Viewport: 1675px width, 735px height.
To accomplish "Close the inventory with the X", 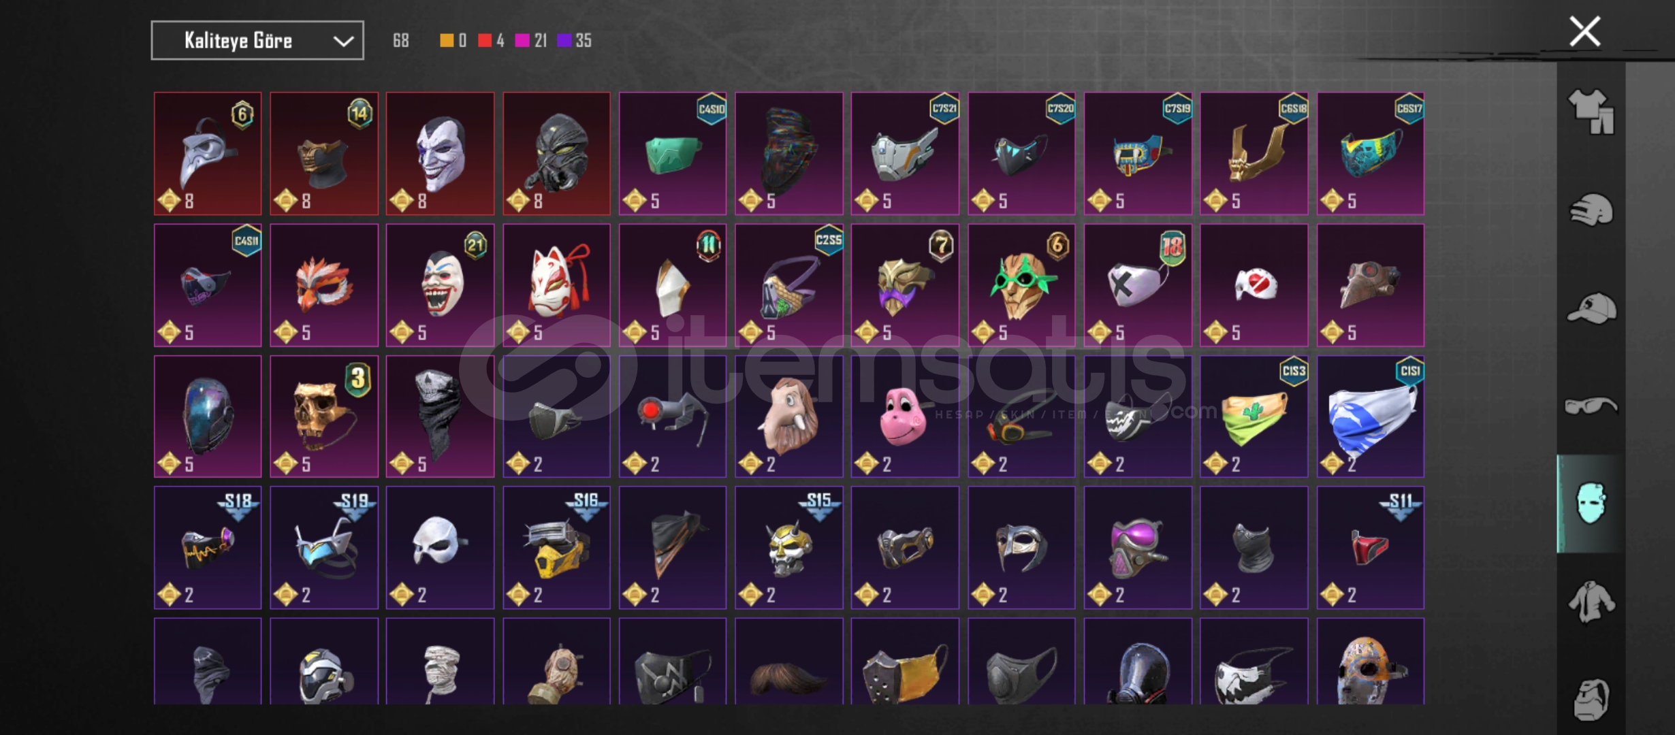I will click(1584, 32).
